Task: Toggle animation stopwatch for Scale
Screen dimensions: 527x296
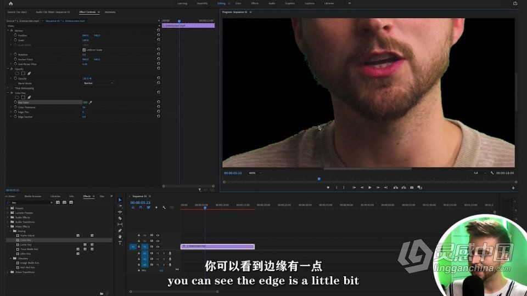Action: 15,40
